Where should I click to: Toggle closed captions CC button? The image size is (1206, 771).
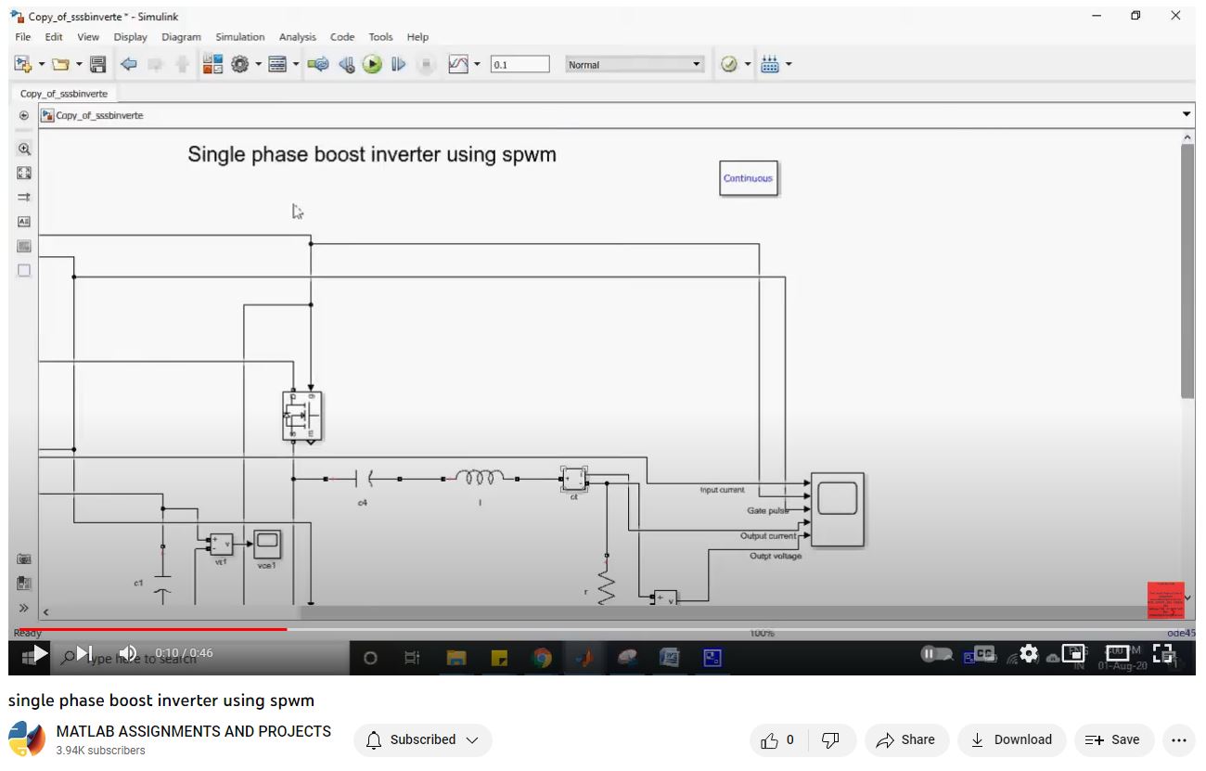tap(984, 653)
